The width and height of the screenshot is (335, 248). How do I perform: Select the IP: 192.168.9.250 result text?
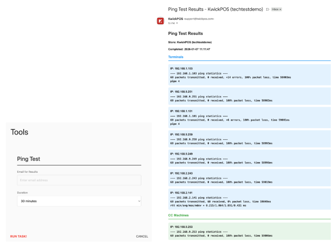tap(181, 135)
